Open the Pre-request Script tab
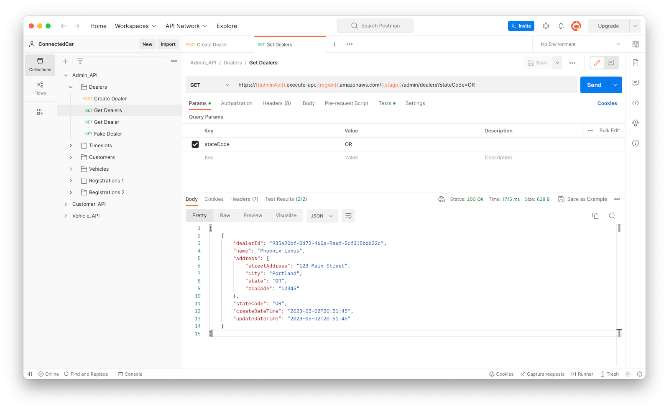Viewport: 669px width, 410px height. [347, 103]
